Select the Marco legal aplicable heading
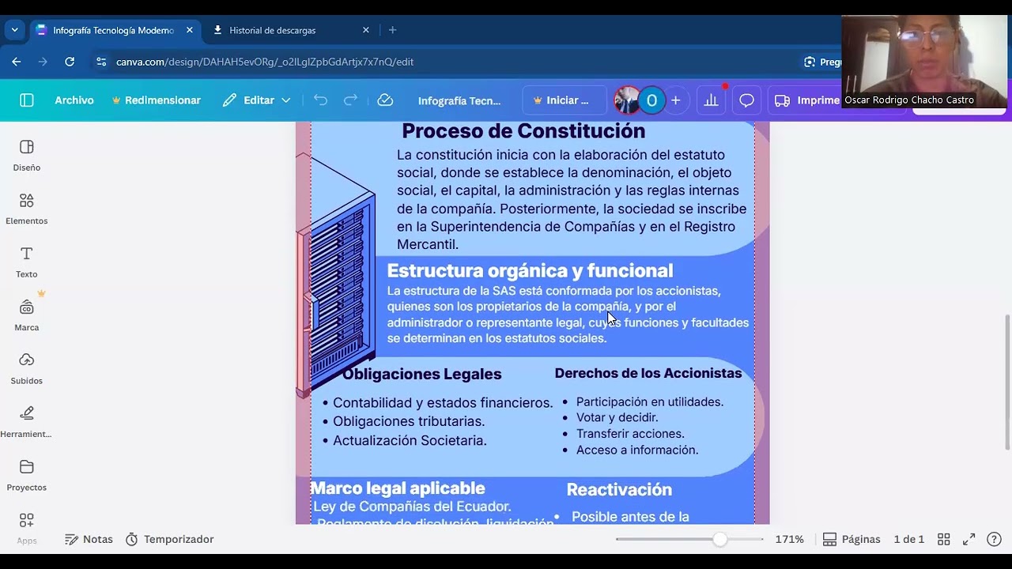The width and height of the screenshot is (1012, 569). click(398, 488)
